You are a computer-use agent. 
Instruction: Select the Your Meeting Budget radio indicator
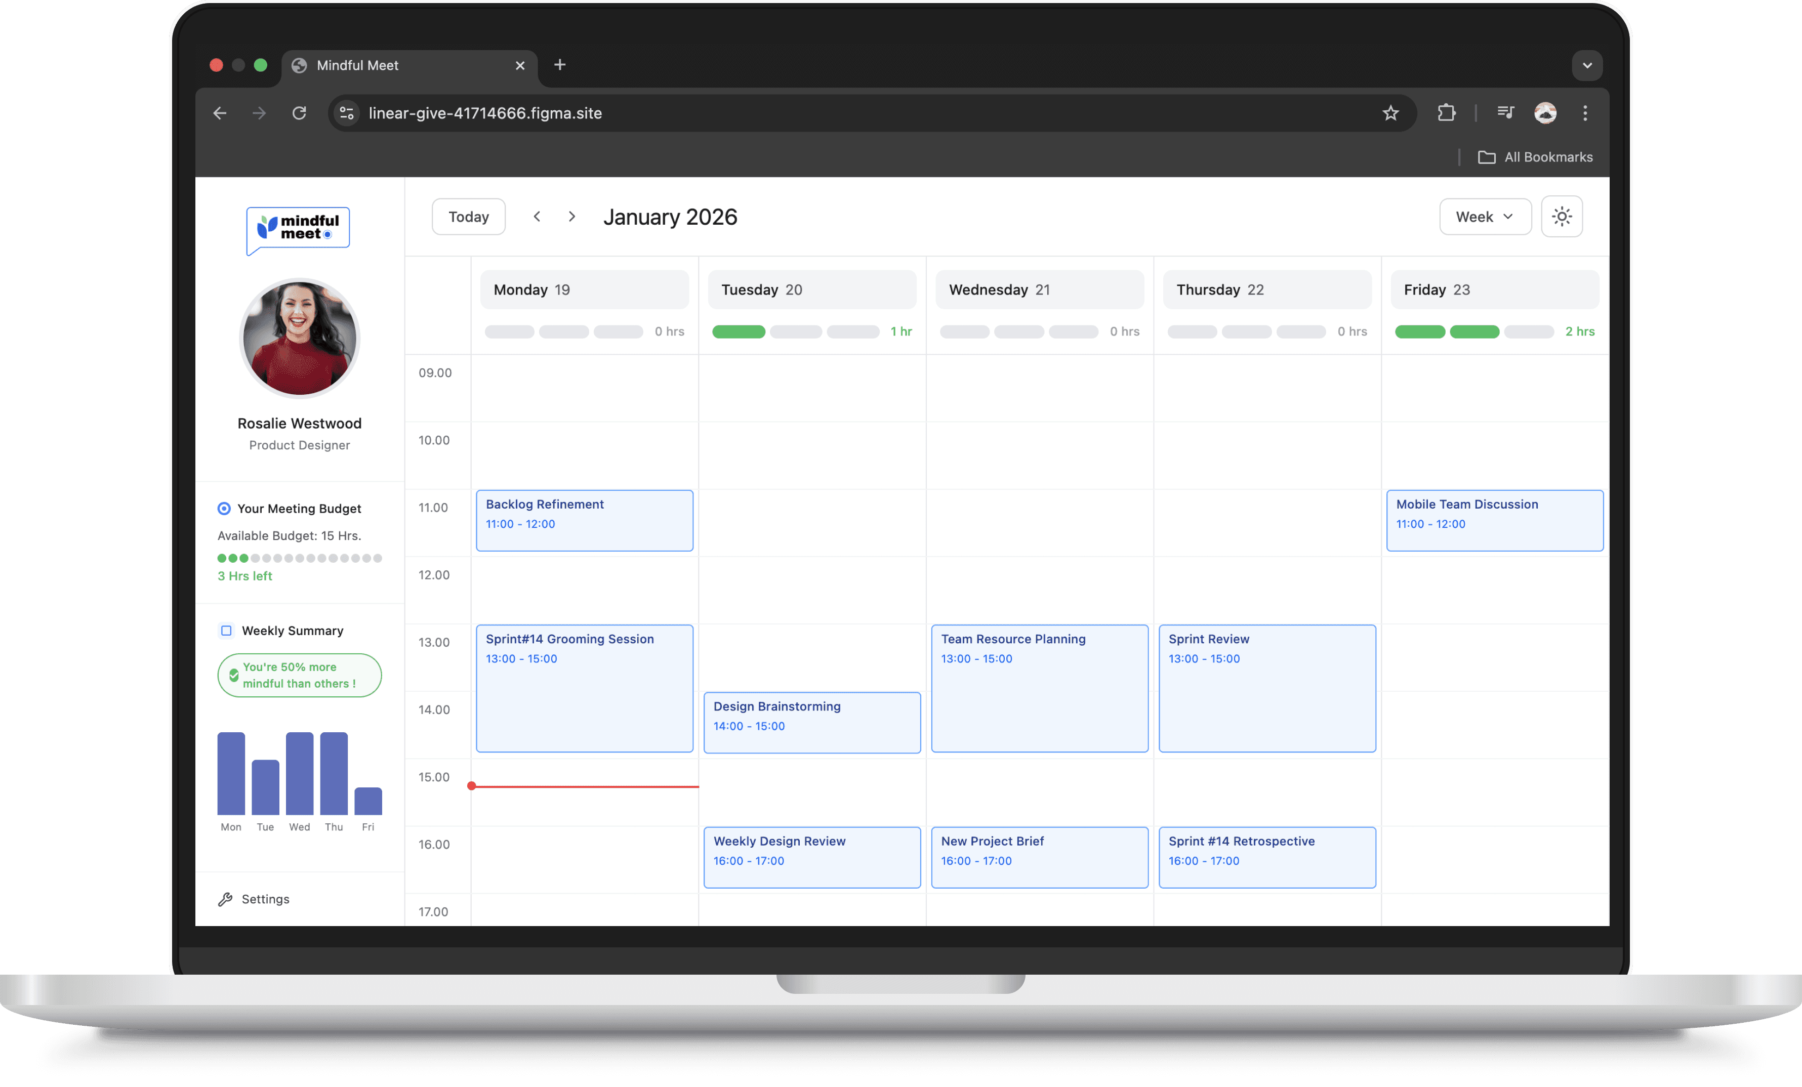[x=225, y=508]
